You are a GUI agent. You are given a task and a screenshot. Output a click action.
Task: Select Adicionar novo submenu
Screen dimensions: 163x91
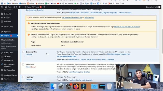pos(6,43)
